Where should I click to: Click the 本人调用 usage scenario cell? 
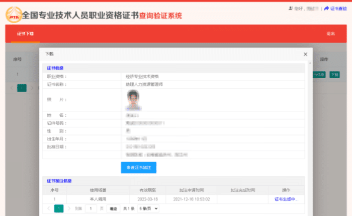click(98, 199)
